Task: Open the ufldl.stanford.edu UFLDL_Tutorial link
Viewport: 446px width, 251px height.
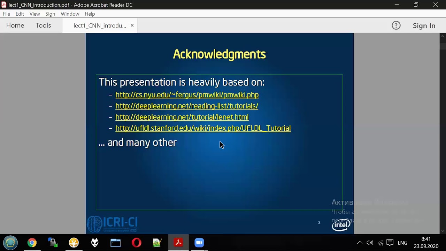Action: coord(203,128)
